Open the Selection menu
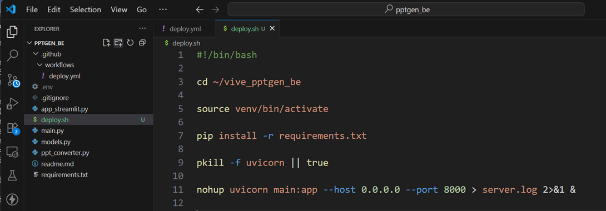Screen dimensions: 606x211 86,9
